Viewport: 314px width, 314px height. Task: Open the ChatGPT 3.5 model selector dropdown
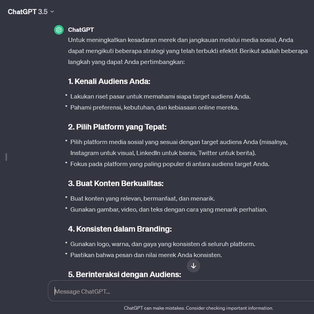pyautogui.click(x=31, y=12)
